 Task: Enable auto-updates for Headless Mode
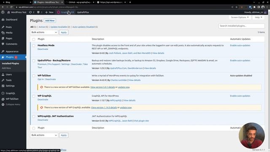click(x=240, y=46)
